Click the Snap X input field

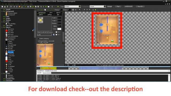(x=61, y=10)
